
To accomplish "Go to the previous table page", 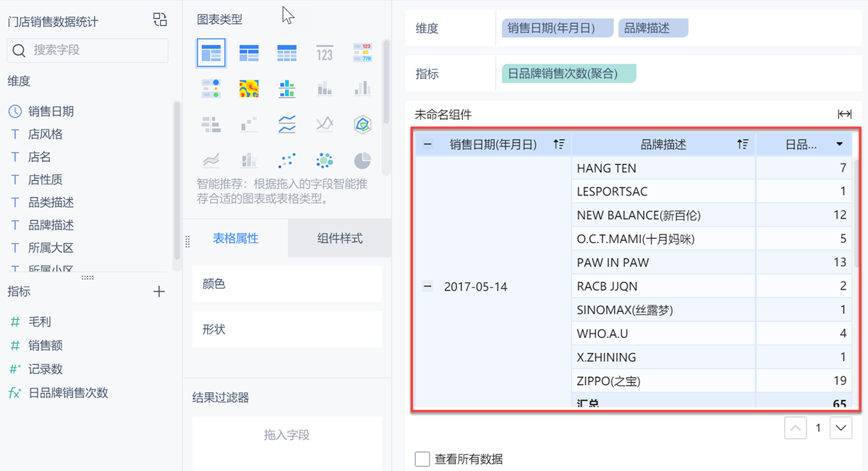I will tap(795, 428).
